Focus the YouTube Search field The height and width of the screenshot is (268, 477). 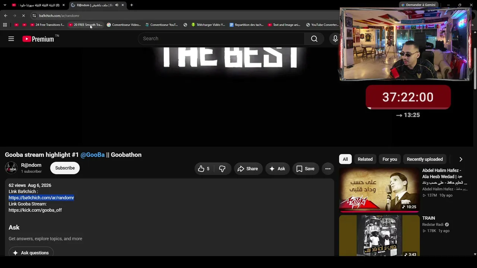pyautogui.click(x=221, y=39)
